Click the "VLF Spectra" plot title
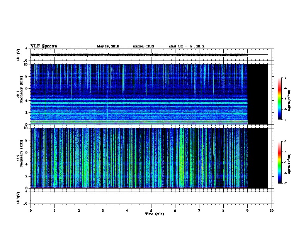Viewport: 306px width, 236px height. tap(44, 46)
